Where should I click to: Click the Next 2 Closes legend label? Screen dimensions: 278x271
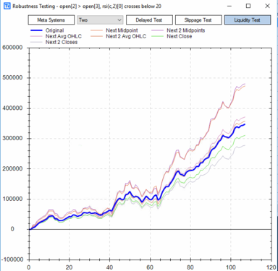click(x=62, y=42)
